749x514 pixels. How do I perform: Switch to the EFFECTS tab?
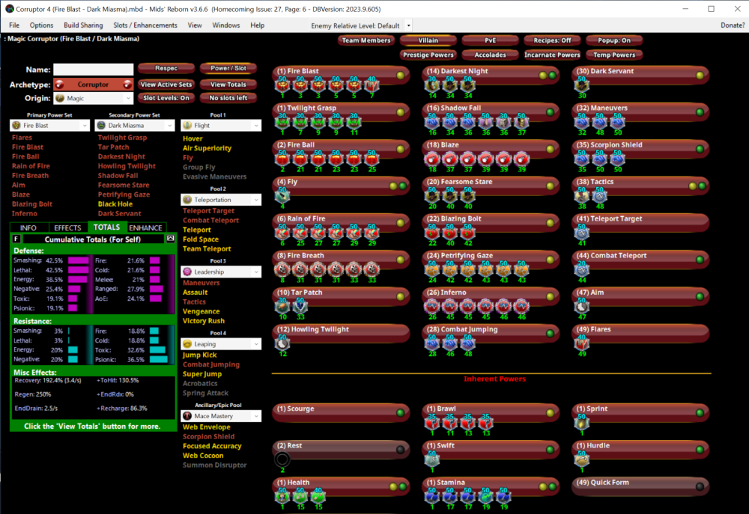pyautogui.click(x=67, y=227)
